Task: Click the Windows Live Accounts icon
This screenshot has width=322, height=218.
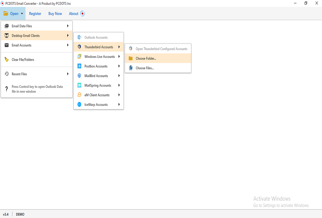Action: click(x=79, y=57)
